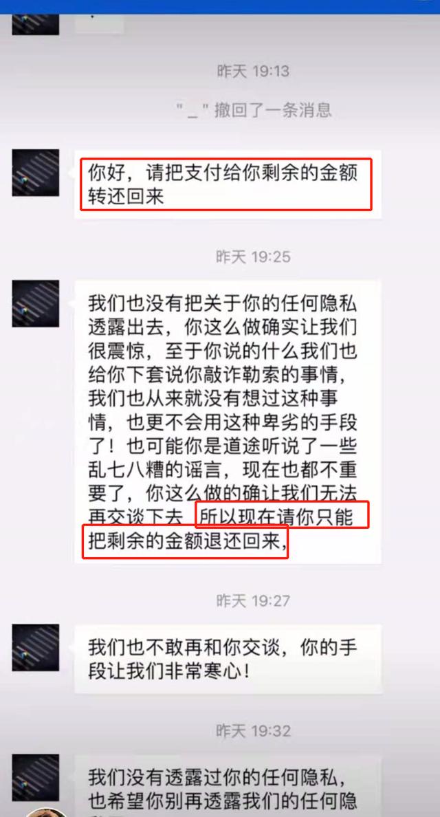This screenshot has height=817, width=440.
Task: Tap the cut-off message bubble at the very top
Action: [99, 24]
